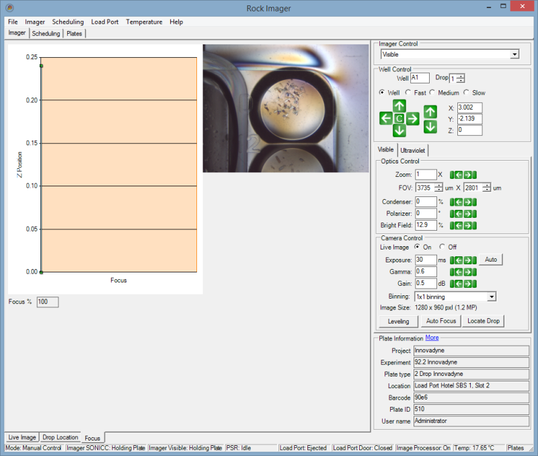Screen dimensions: 538x456
Task: Turn Live Image Off
Action: coord(443,247)
